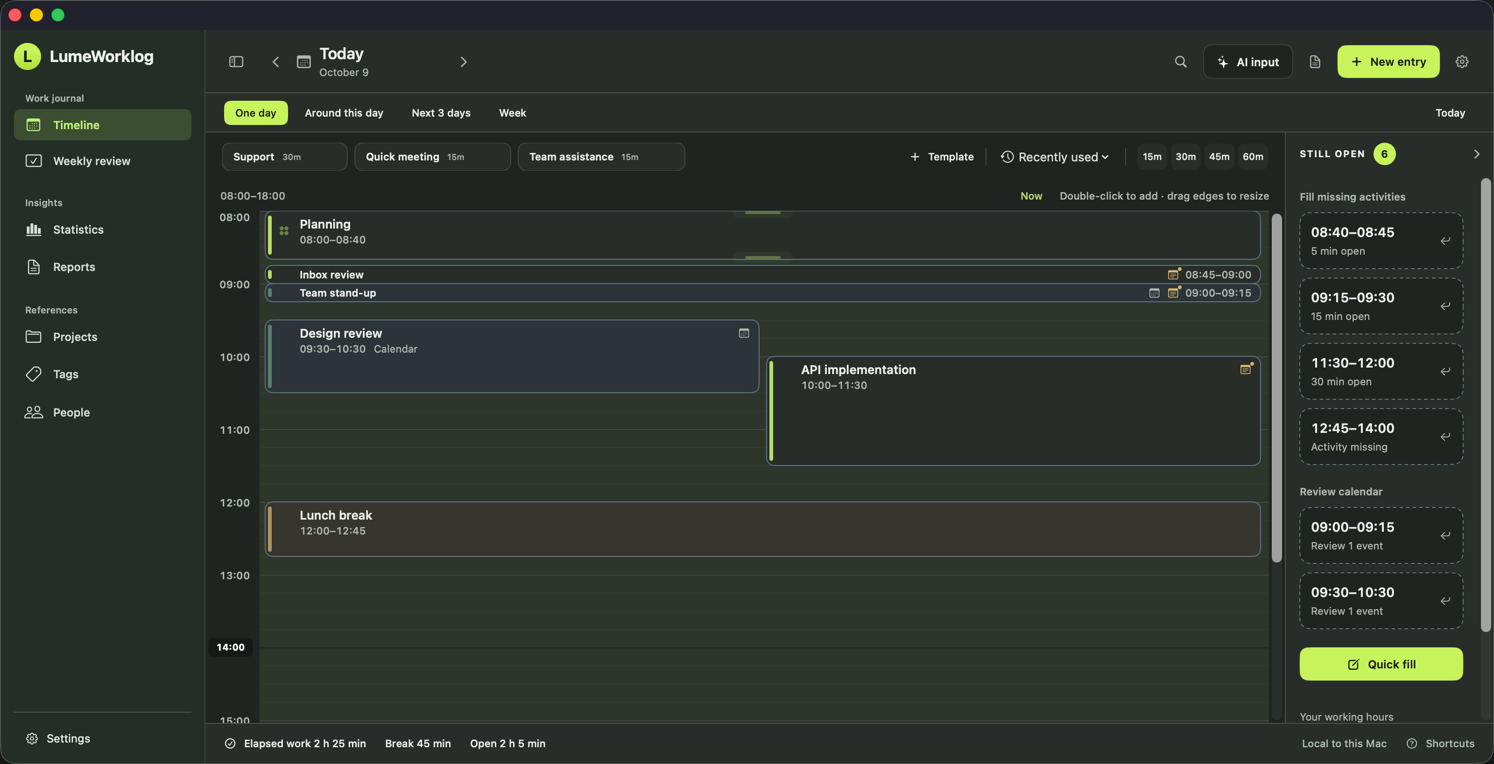Open Reports in sidebar
1494x764 pixels.
point(102,267)
